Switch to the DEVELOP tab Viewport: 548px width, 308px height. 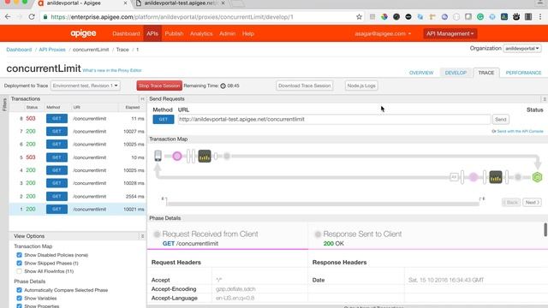tap(456, 73)
